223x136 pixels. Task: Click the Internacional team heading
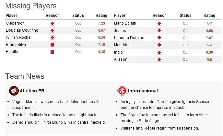pyautogui.click(x=143, y=91)
